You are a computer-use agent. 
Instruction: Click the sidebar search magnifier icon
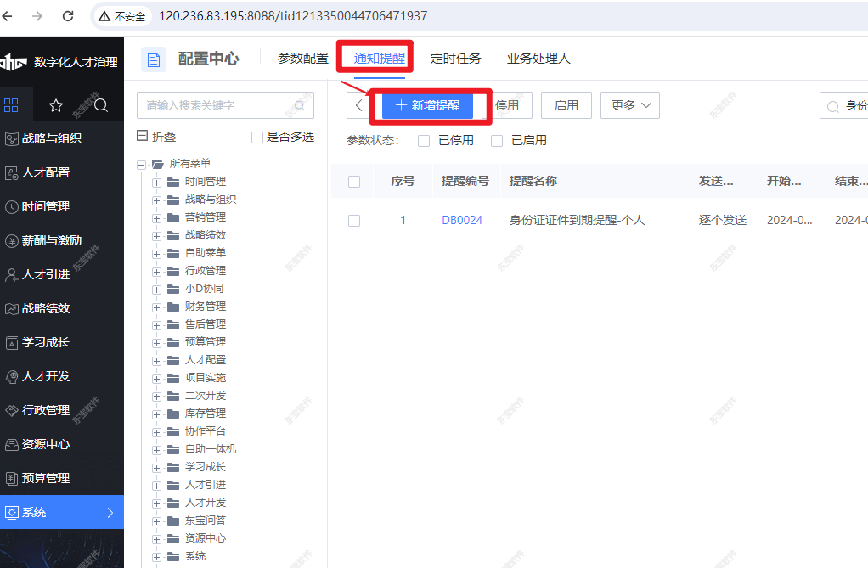click(99, 105)
